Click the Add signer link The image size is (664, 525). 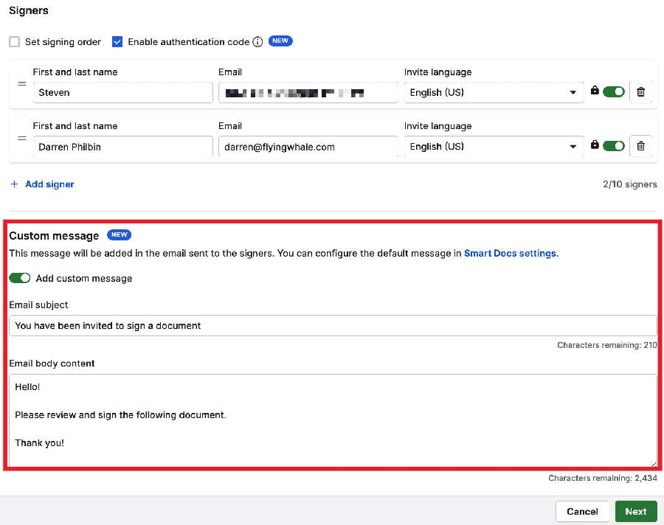coord(49,184)
